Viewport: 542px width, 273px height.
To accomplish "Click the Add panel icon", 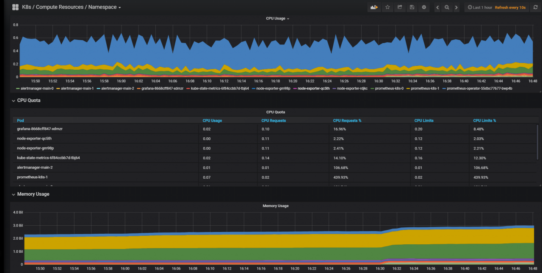I will tap(374, 8).
